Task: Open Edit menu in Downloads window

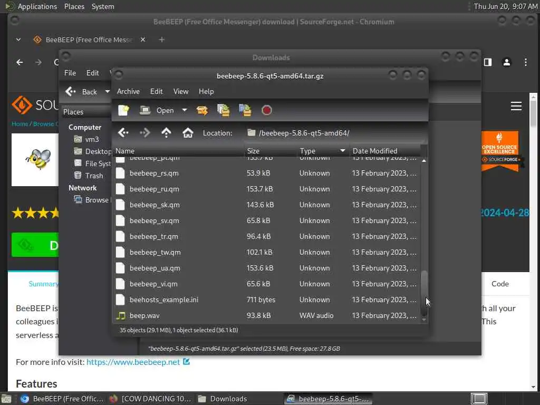Action: point(92,73)
